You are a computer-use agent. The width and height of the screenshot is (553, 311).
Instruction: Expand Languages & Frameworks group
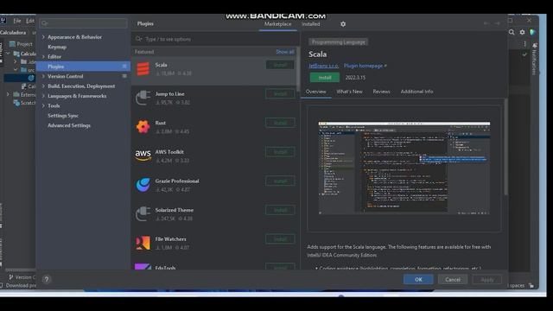[43, 96]
